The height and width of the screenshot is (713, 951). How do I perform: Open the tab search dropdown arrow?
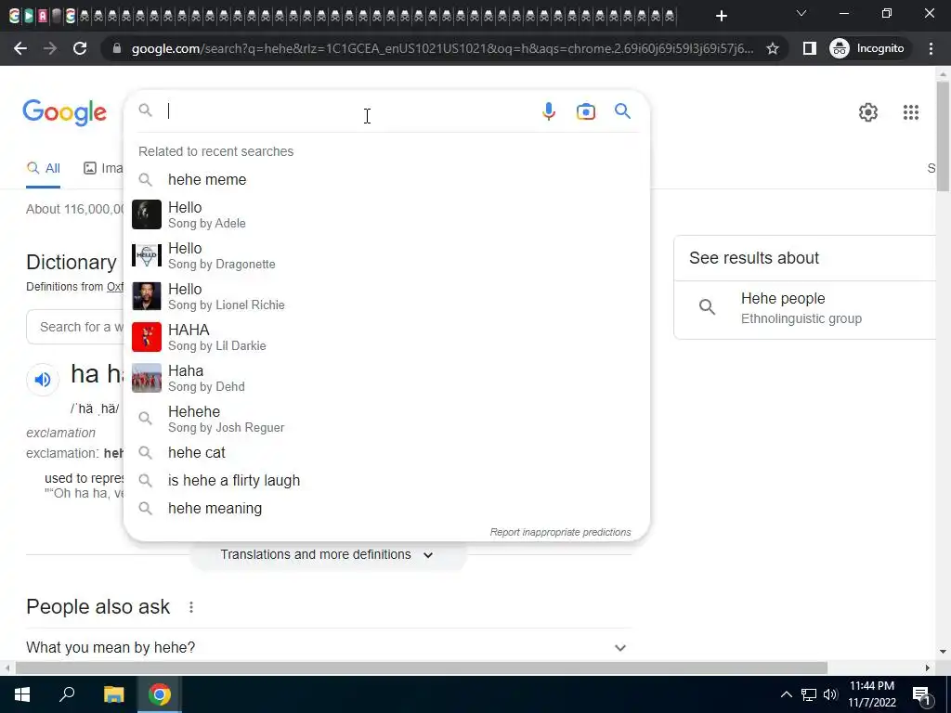(801, 13)
